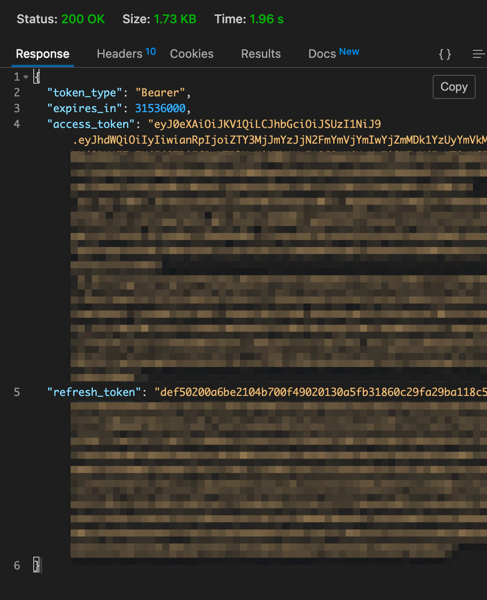
Task: Open the lines menu icon at far right
Action: pyautogui.click(x=479, y=54)
